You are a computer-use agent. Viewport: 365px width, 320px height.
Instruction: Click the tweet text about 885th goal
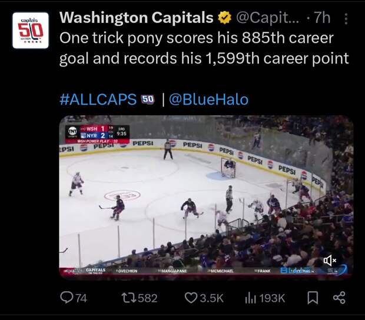tap(204, 48)
